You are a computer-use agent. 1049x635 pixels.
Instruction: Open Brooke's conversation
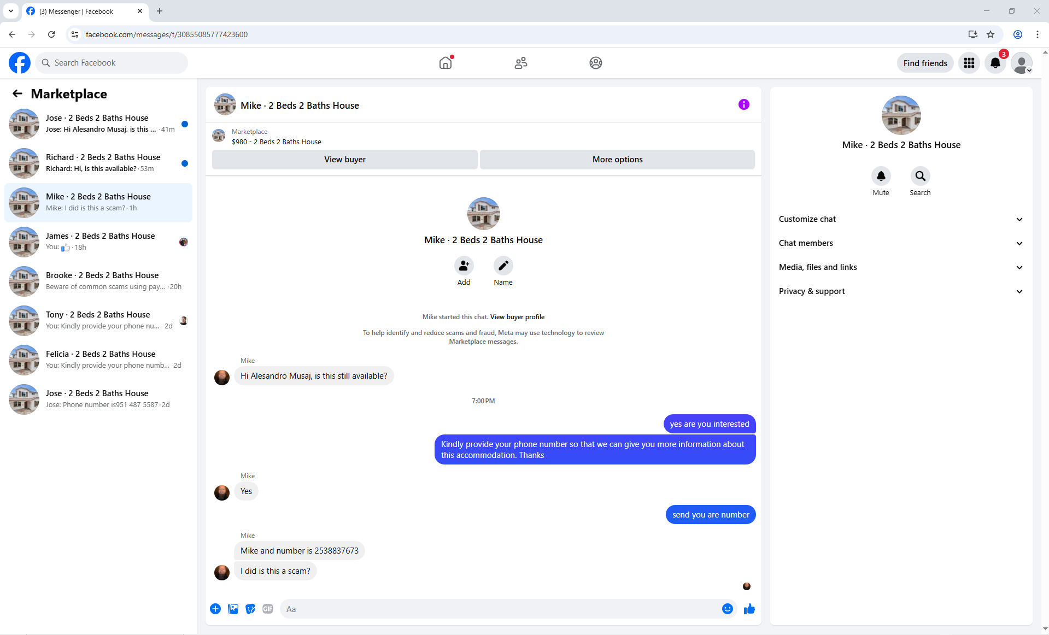[x=98, y=281]
